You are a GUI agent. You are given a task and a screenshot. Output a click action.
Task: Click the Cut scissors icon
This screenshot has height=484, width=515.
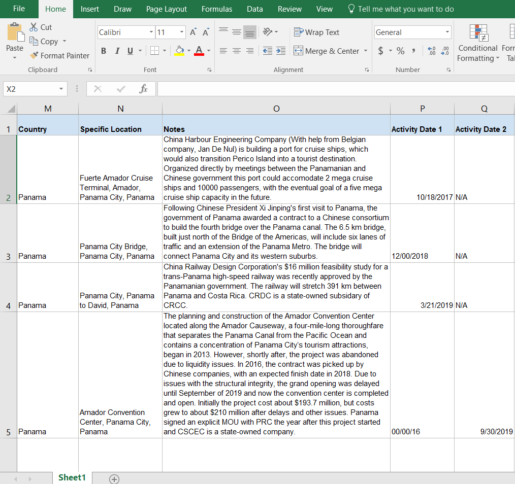pos(34,27)
